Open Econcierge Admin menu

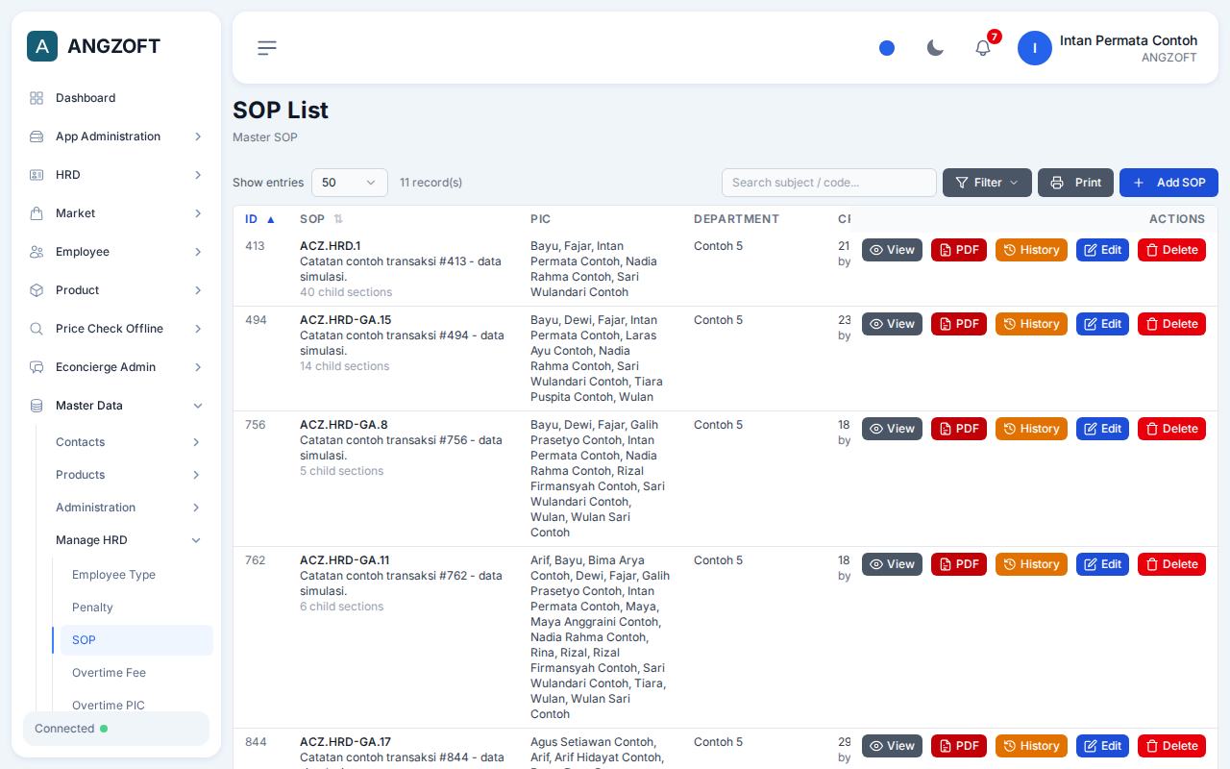tap(116, 367)
